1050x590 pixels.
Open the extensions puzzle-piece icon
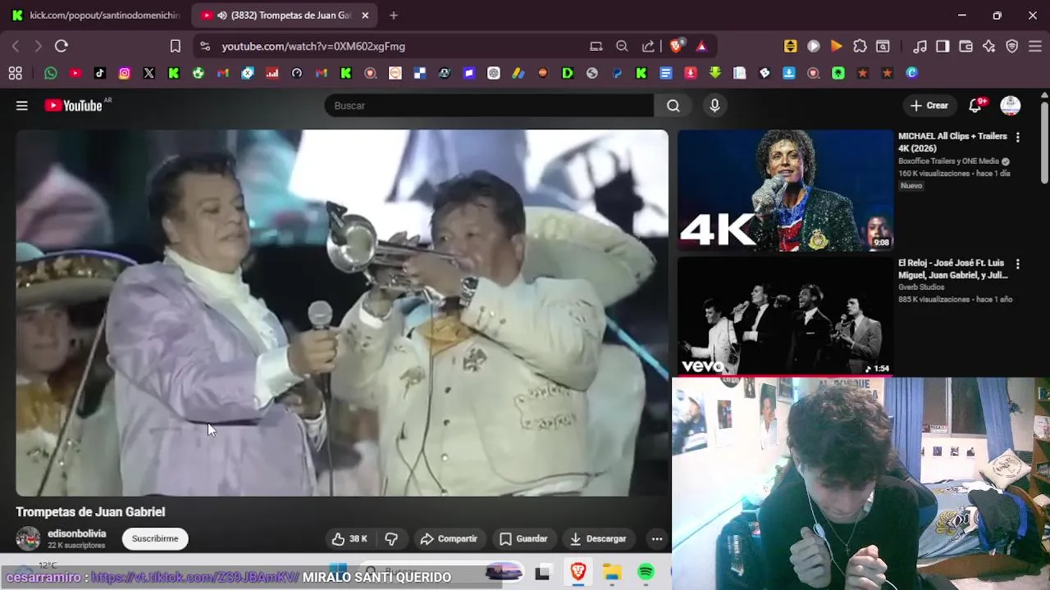coord(860,47)
